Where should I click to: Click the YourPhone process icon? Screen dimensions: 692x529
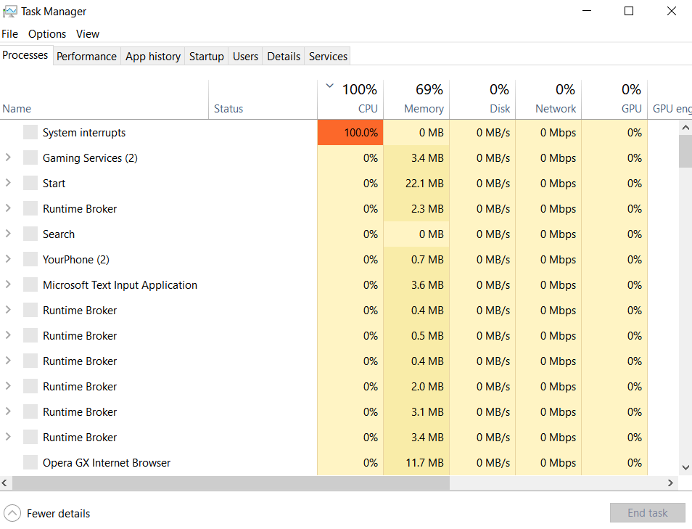tap(30, 259)
